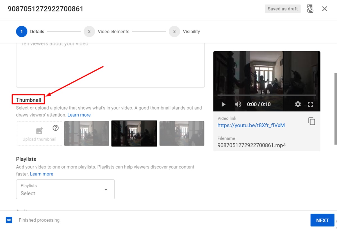Click the upload thumbnail image icon

coord(39,131)
